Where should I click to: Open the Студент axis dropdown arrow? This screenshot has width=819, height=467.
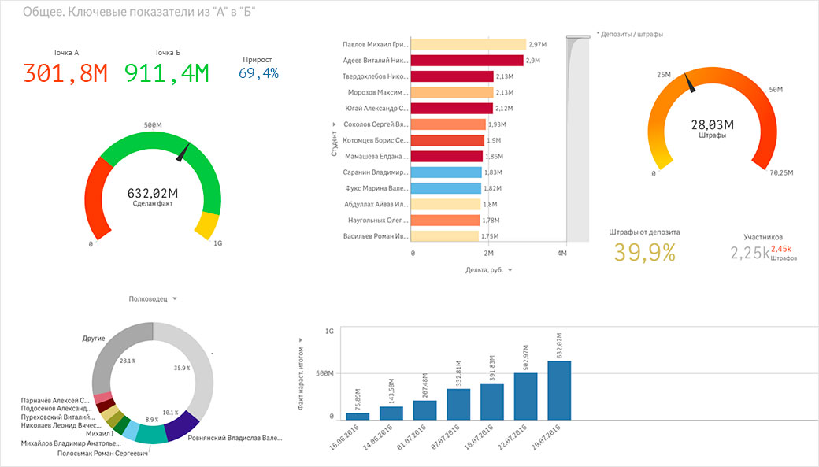click(x=334, y=124)
